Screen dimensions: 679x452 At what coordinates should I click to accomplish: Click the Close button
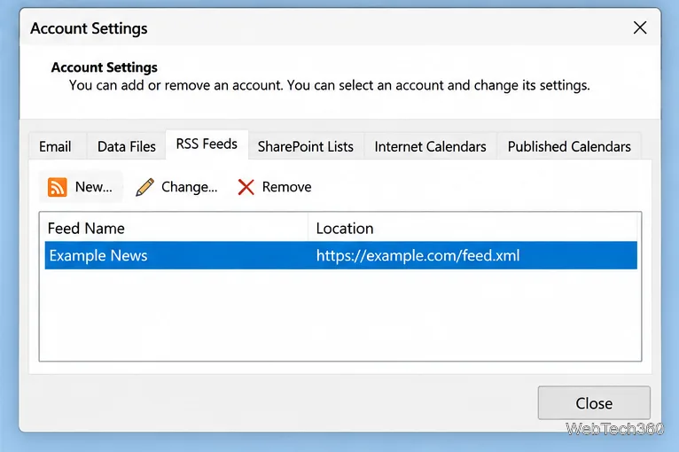click(594, 403)
